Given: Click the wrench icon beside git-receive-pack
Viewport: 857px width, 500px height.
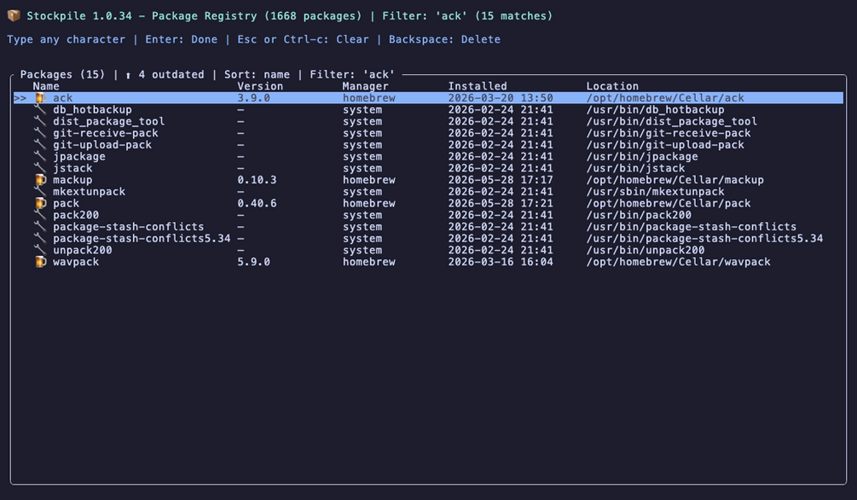Looking at the screenshot, I should click(x=40, y=133).
